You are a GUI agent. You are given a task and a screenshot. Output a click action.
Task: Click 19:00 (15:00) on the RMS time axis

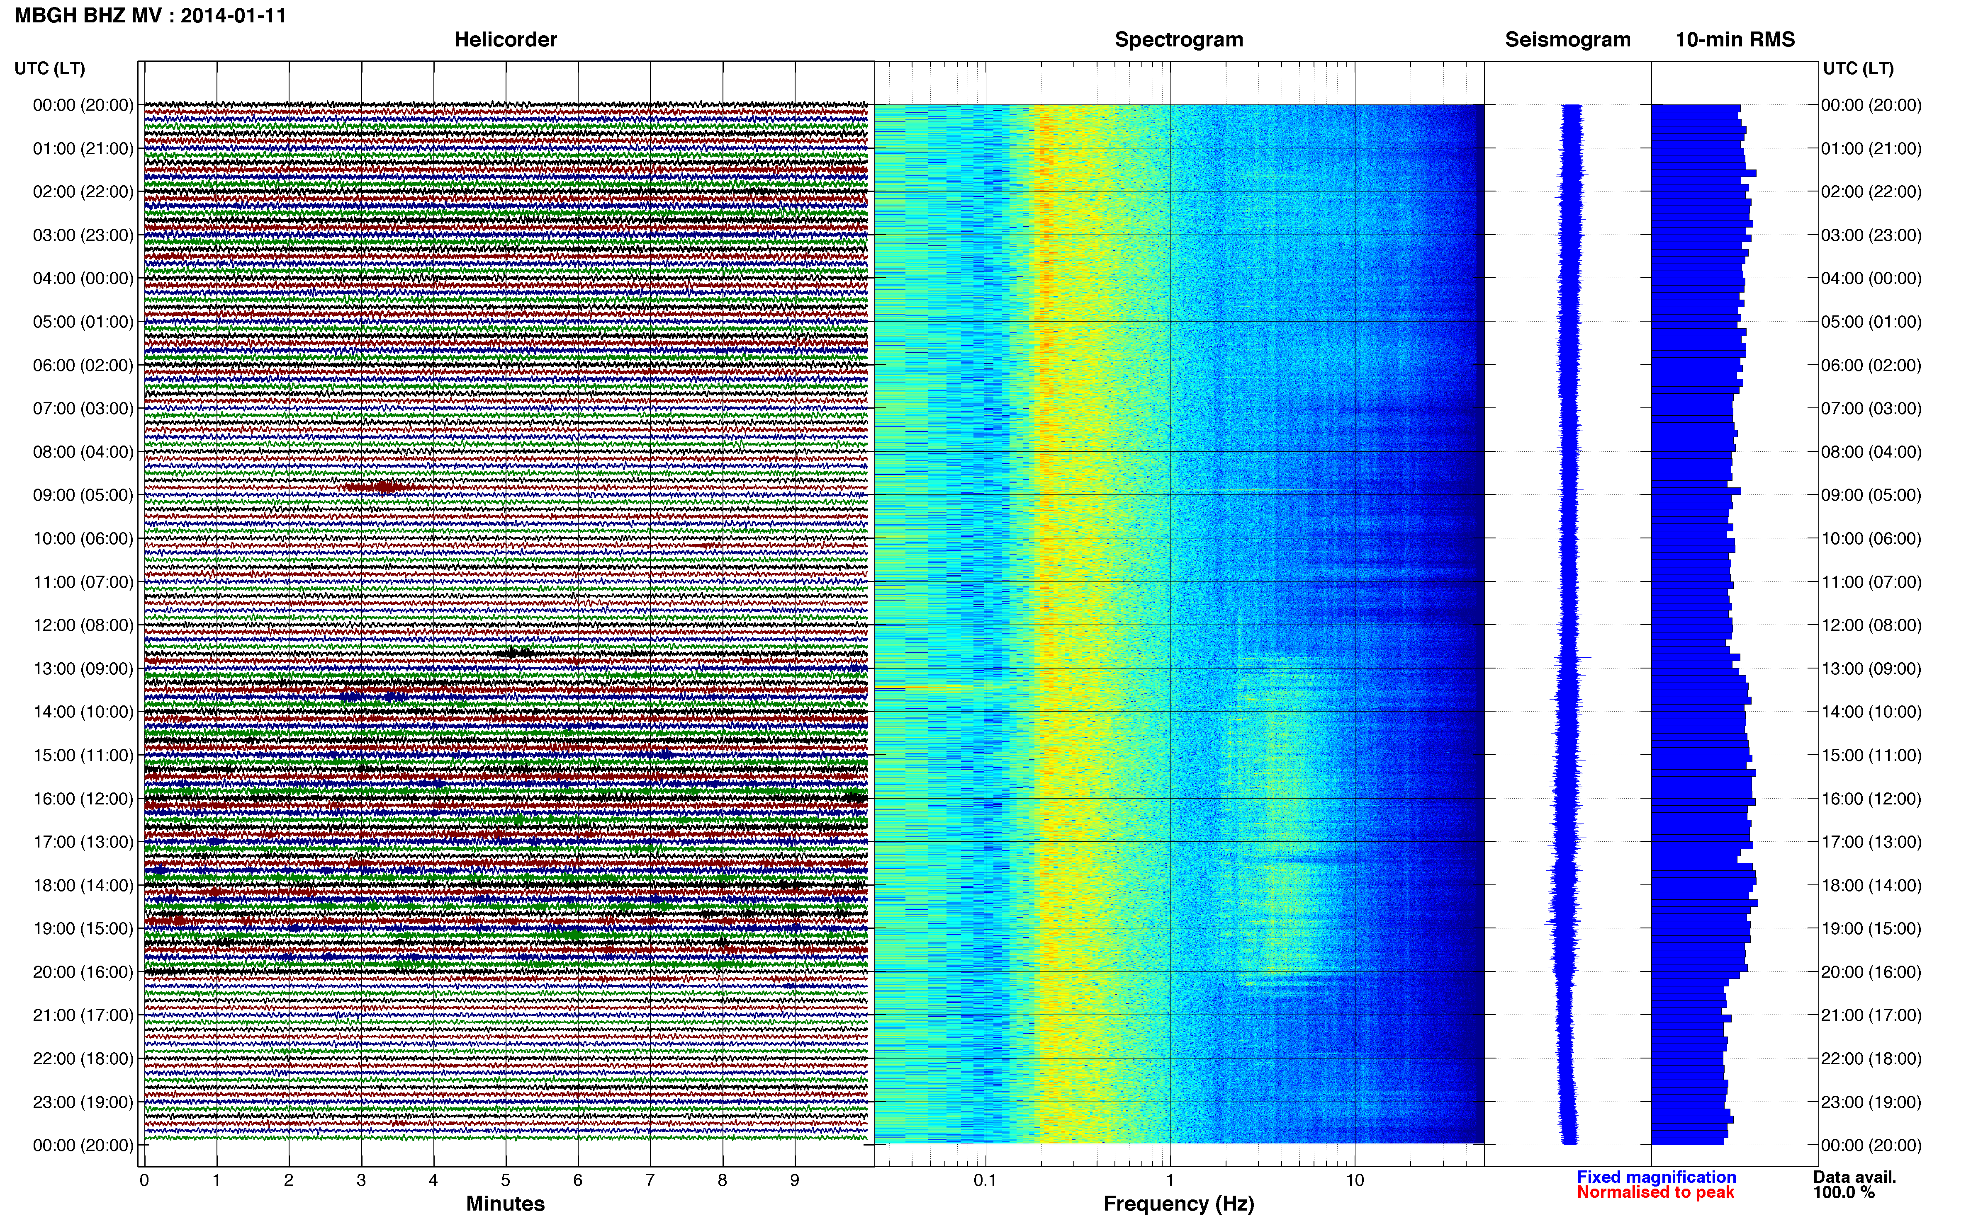tap(1872, 928)
